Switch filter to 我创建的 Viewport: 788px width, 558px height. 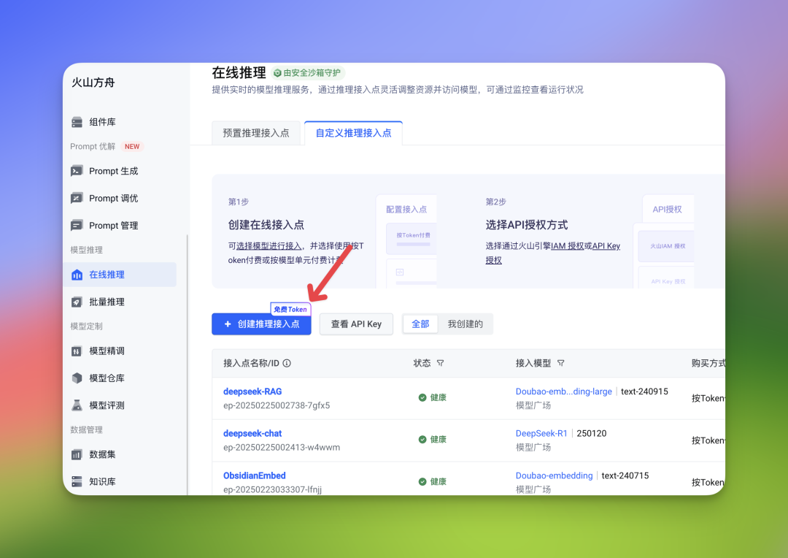tap(465, 324)
